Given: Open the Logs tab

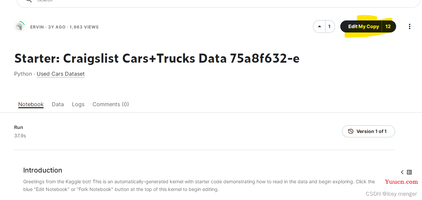Looking at the screenshot, I should (78, 104).
